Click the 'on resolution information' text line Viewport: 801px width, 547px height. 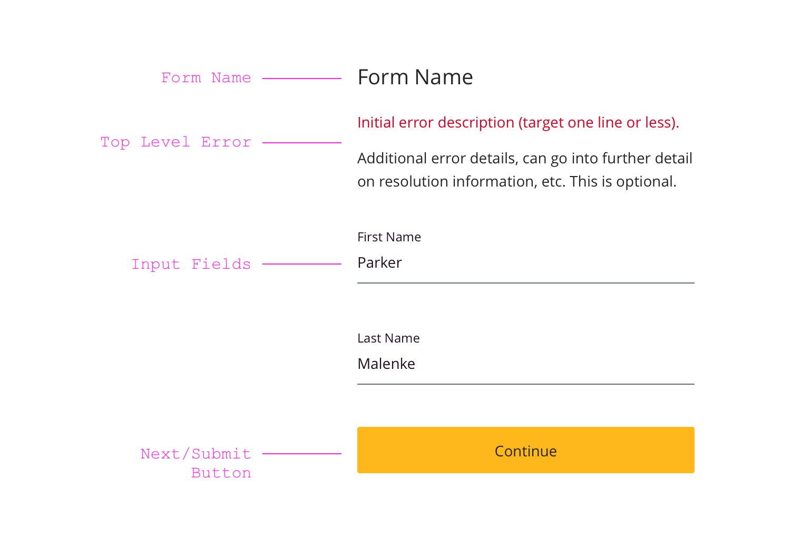[516, 181]
